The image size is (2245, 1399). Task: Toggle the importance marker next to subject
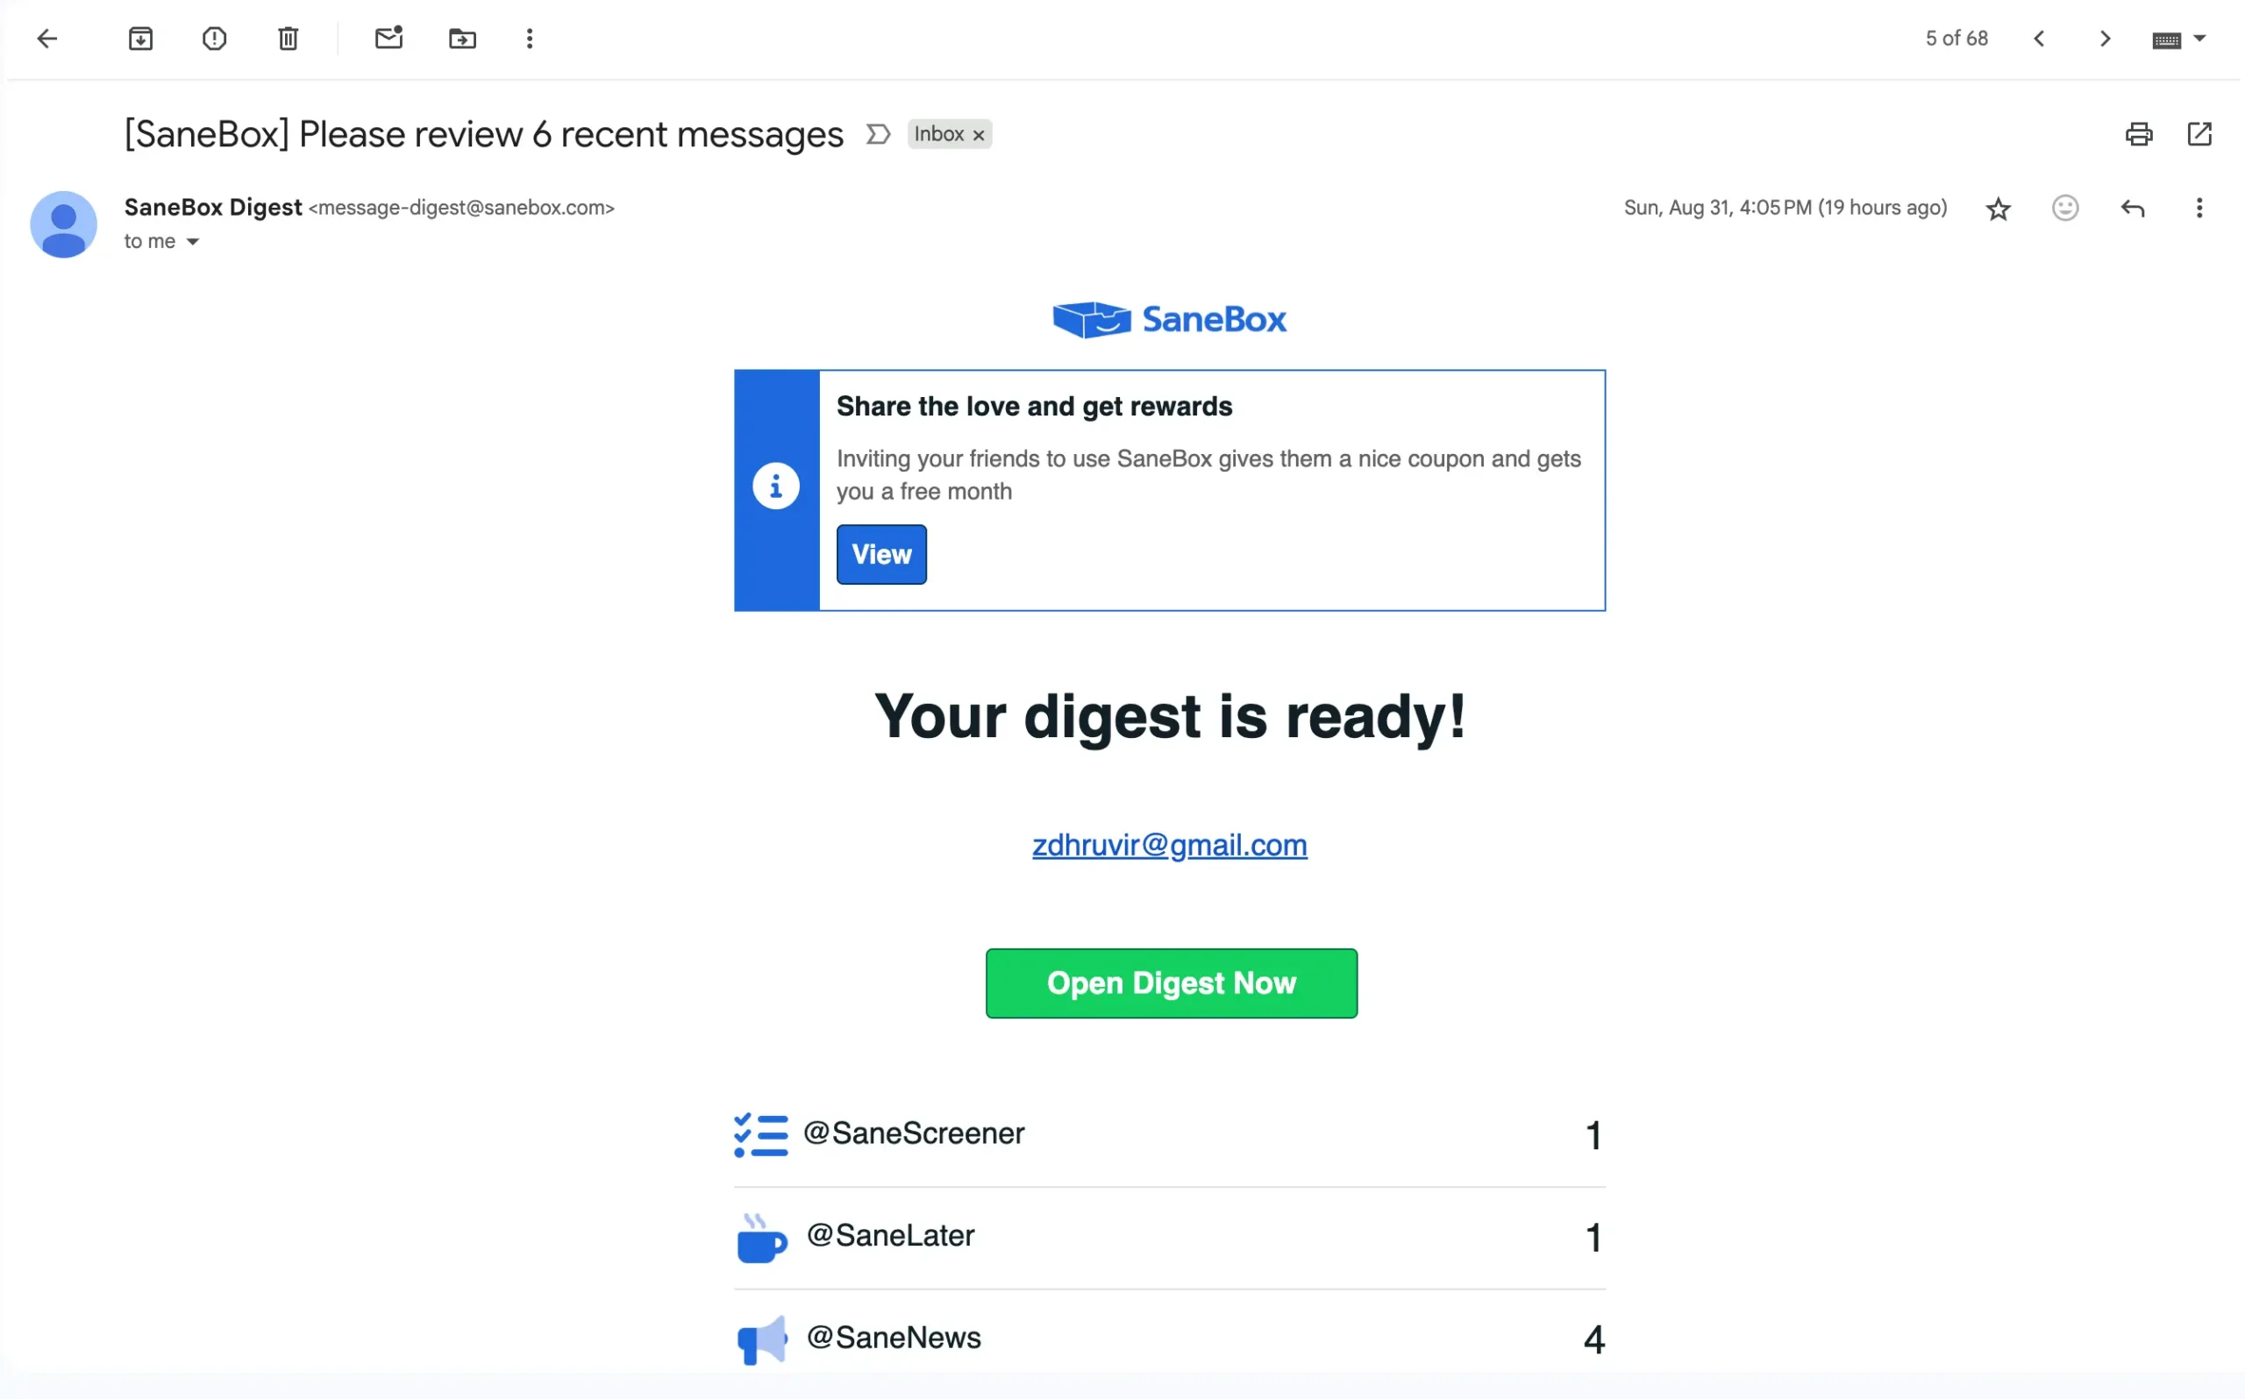click(878, 134)
